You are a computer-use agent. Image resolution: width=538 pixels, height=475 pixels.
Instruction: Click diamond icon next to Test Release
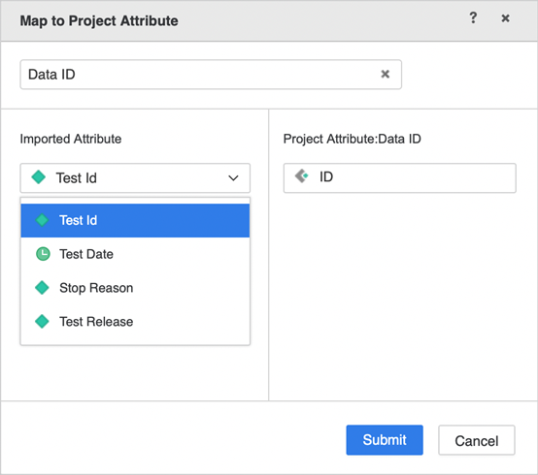tap(42, 321)
